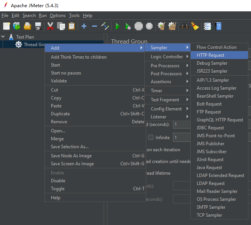Image resolution: width=251 pixels, height=225 pixels.
Task: Expand the Listener submenu
Action: (x=167, y=117)
